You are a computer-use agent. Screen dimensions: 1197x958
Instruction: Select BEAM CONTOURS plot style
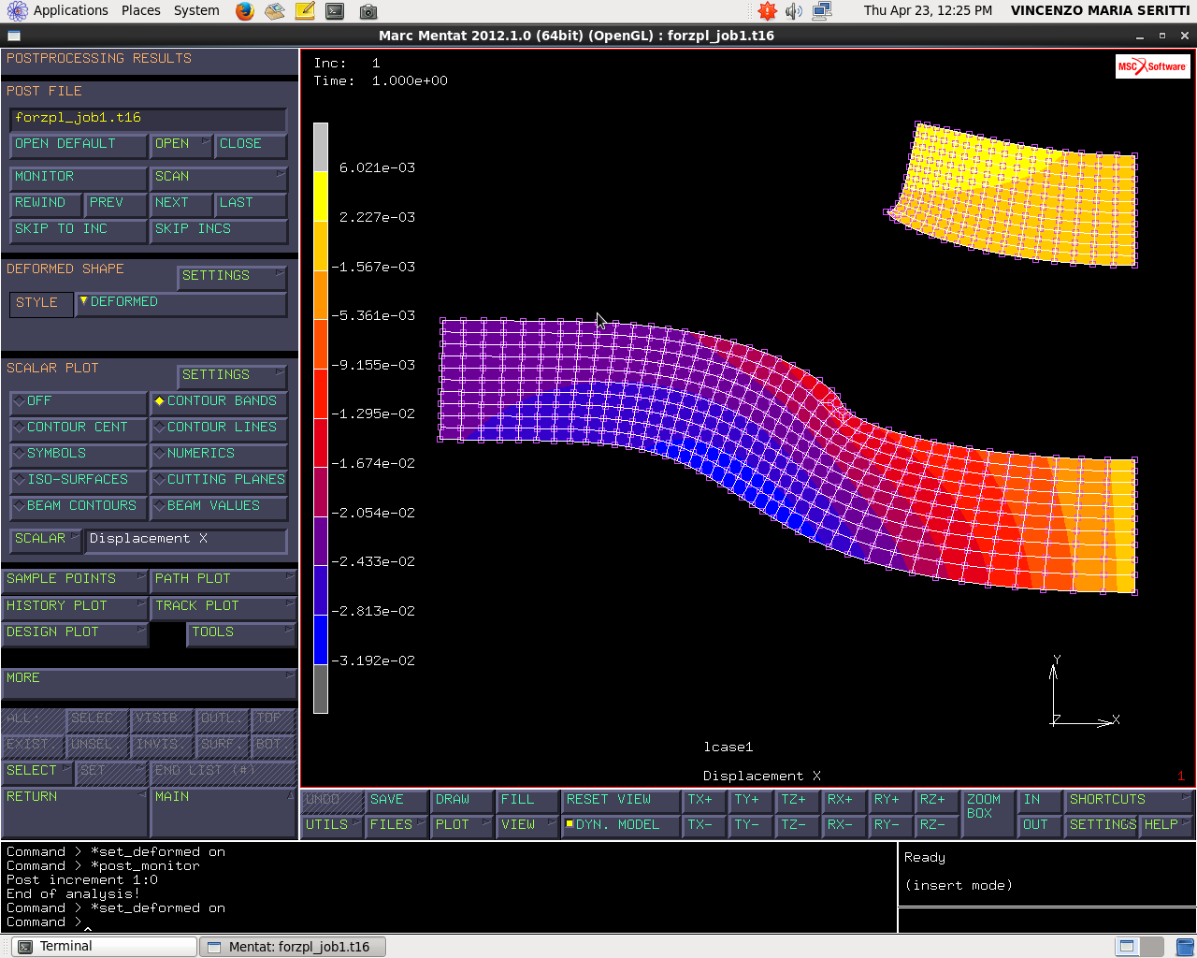point(79,506)
